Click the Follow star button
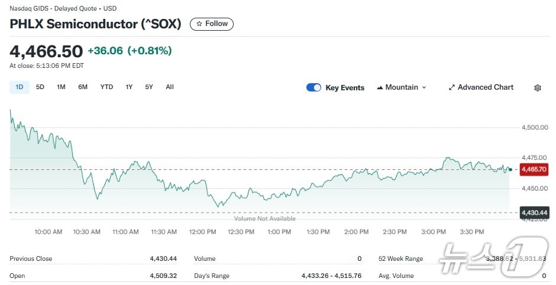556x285 pixels. (211, 24)
